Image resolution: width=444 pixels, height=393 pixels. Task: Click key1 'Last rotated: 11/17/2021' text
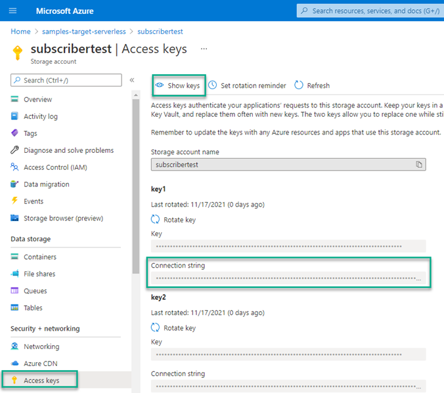[208, 205]
